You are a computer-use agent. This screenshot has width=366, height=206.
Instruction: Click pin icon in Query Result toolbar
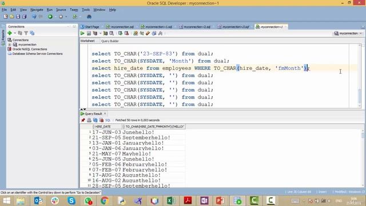tap(83, 120)
